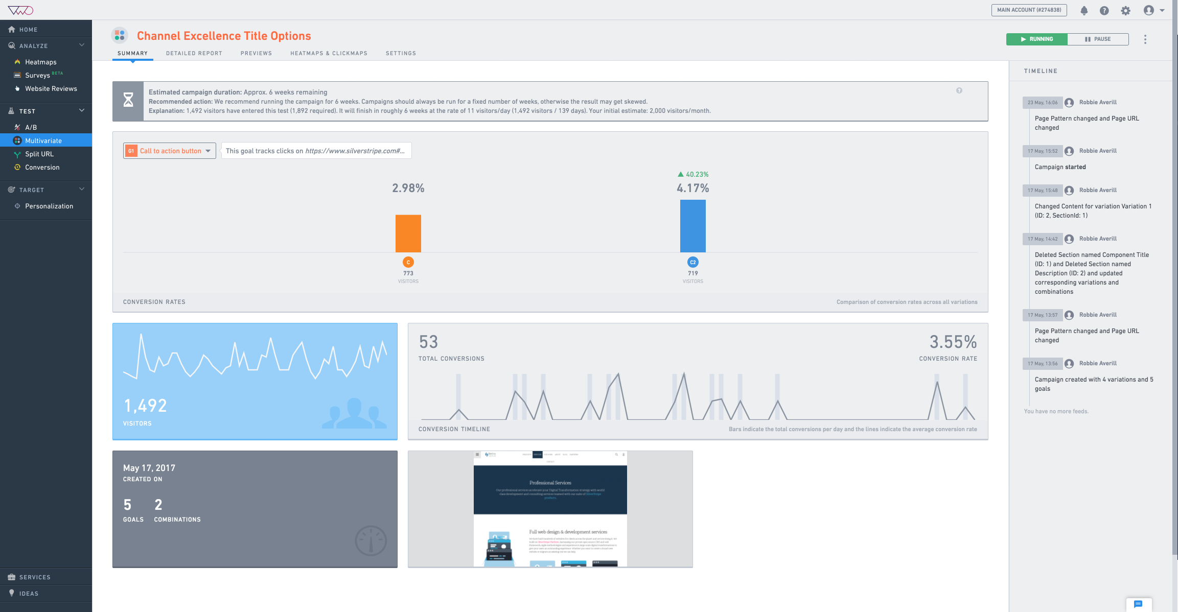Screen dimensions: 1178x612
Task: Select Conversion in the Test menu
Action: coord(42,167)
